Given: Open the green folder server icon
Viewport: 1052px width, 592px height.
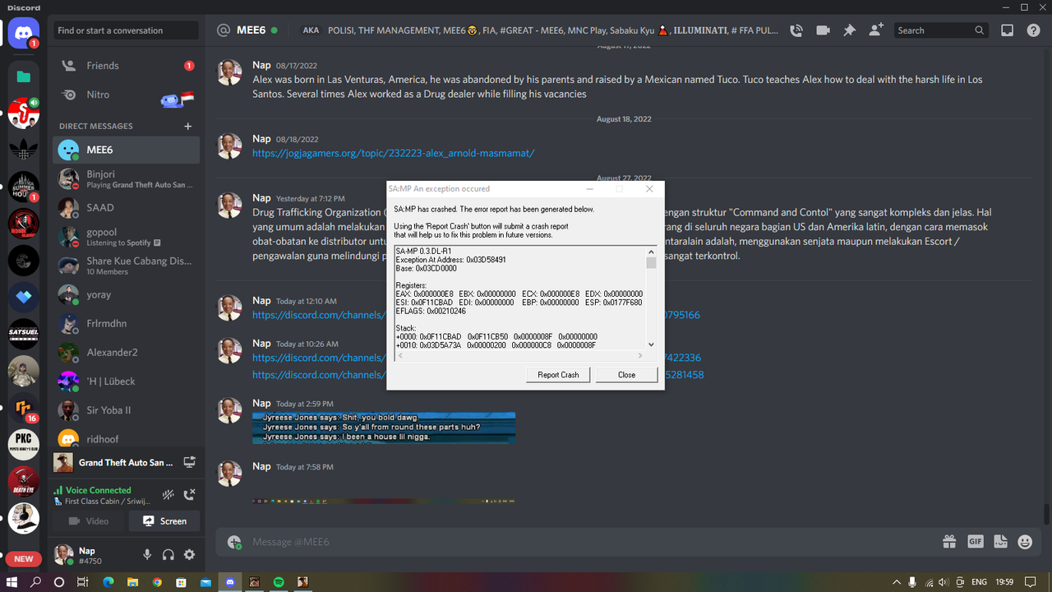Looking at the screenshot, I should pos(24,76).
